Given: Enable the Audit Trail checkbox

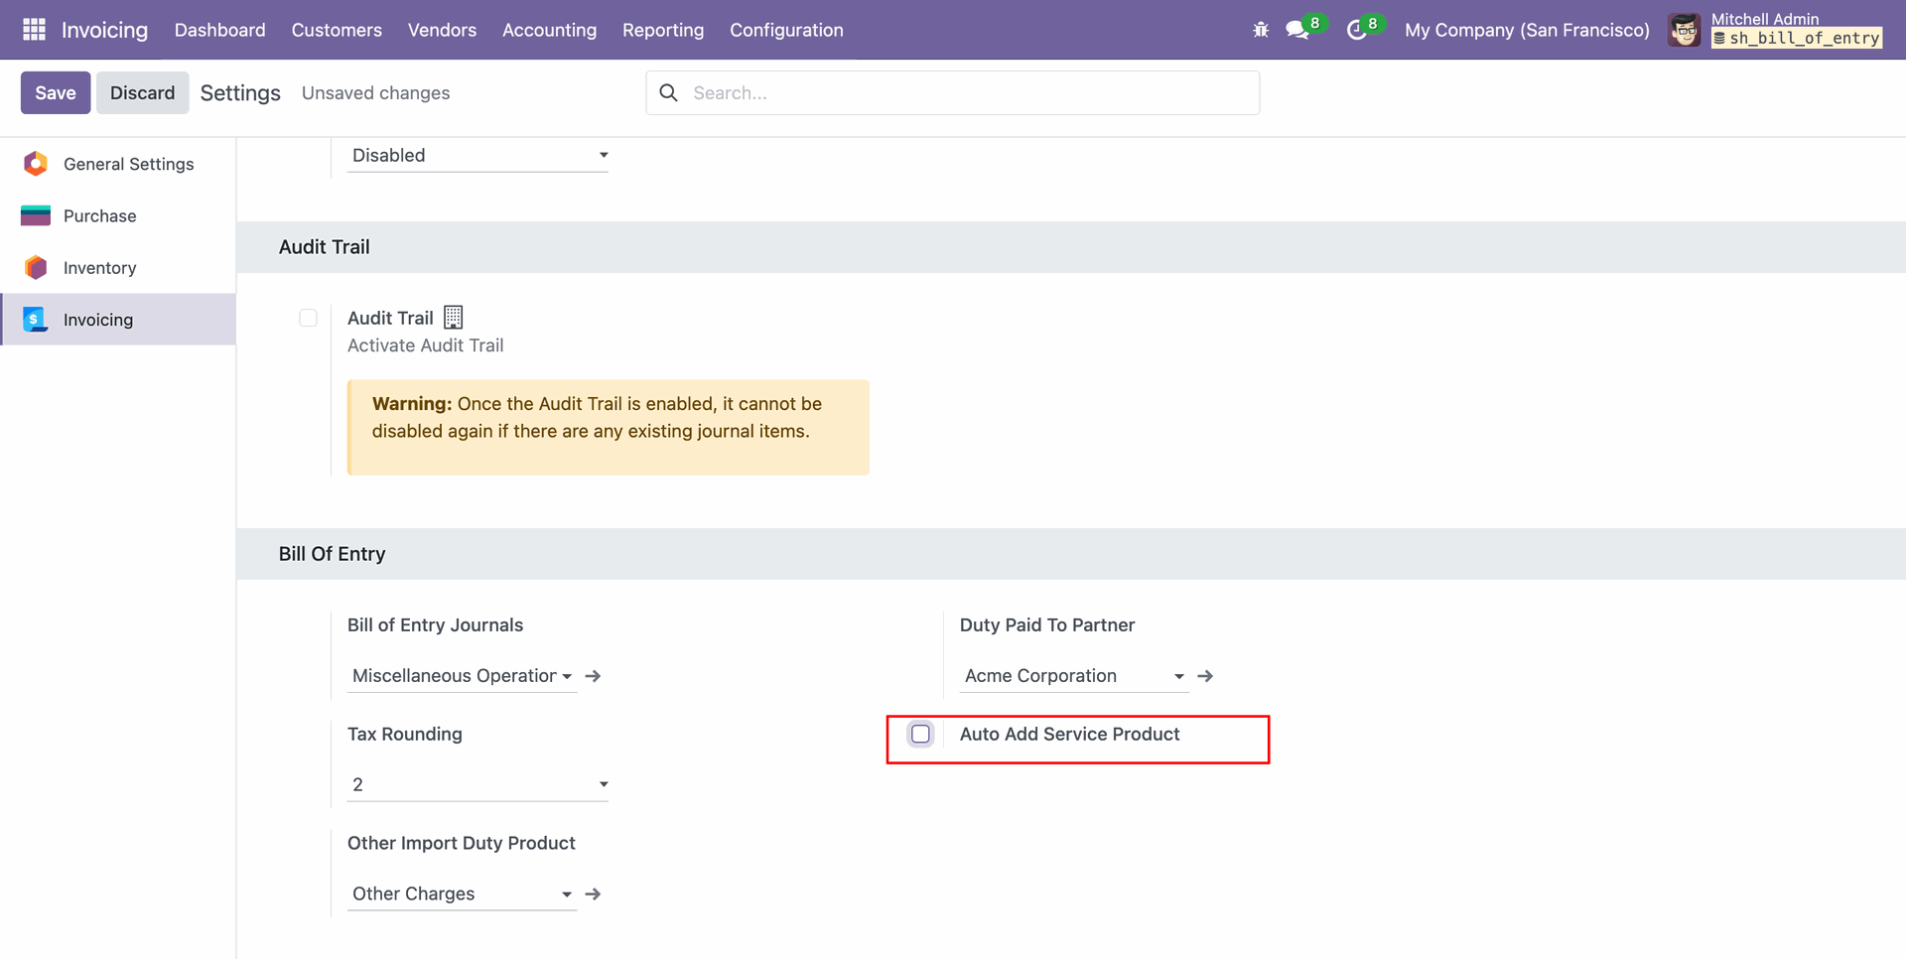Looking at the screenshot, I should tap(309, 318).
